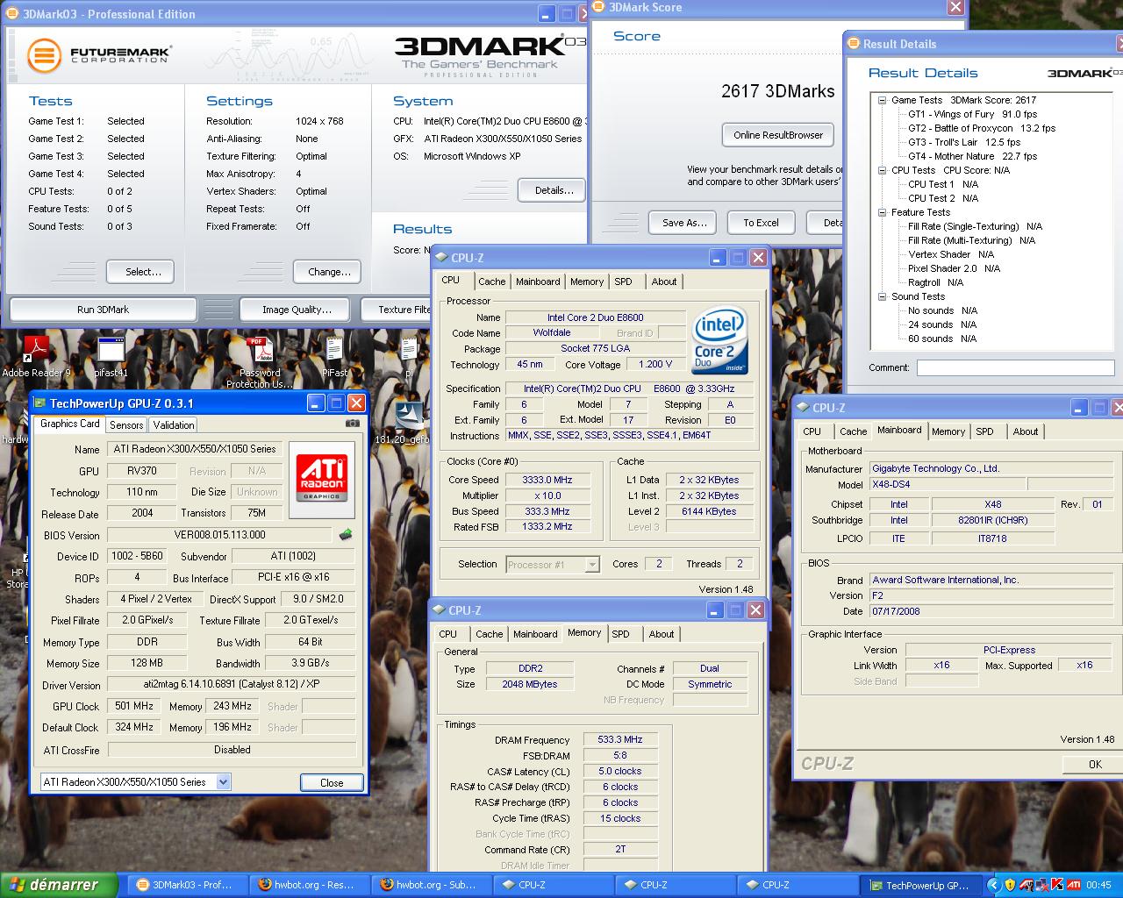This screenshot has height=898, width=1123.
Task: Open the About tab in the CPU-Z mainboard window
Action: (1026, 431)
